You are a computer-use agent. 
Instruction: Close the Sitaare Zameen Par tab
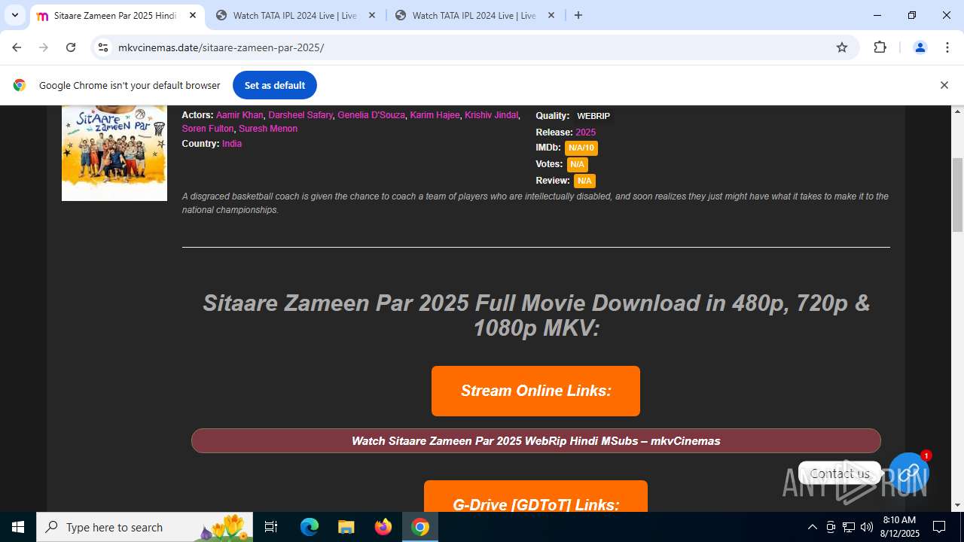pos(192,15)
